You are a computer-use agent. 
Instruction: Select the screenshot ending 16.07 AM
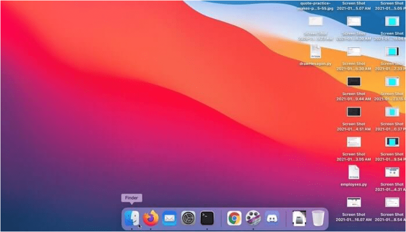click(x=354, y=202)
